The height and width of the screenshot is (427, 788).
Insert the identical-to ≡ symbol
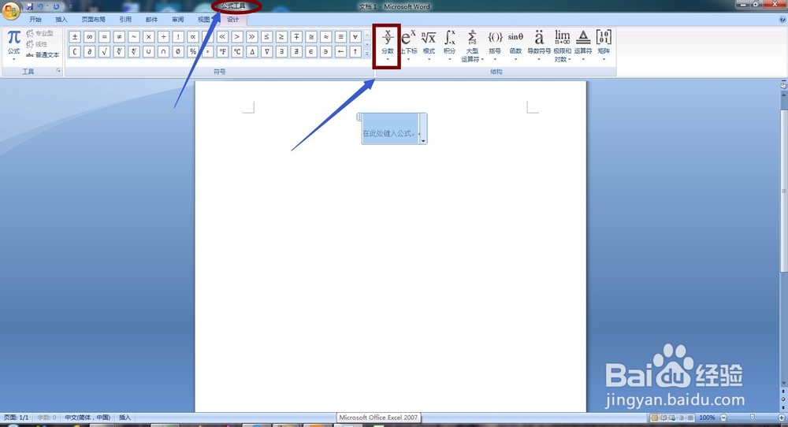pyautogui.click(x=340, y=37)
